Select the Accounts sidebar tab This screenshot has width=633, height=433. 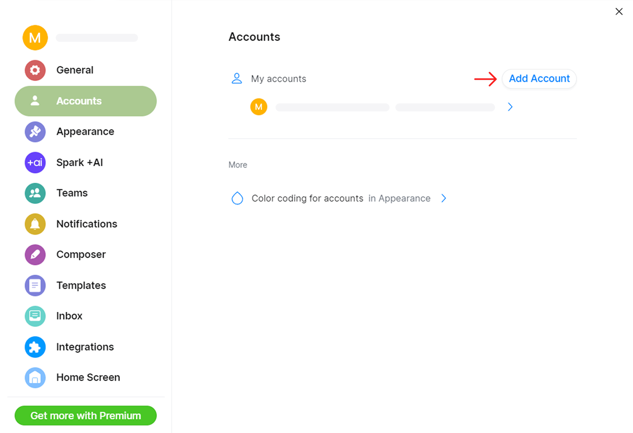point(86,101)
